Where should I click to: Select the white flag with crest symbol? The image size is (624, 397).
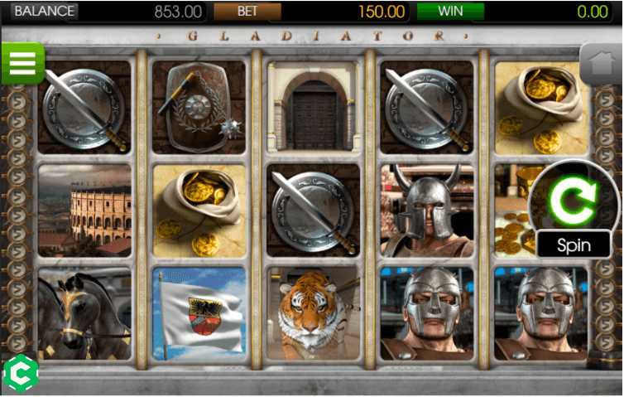[x=199, y=313]
